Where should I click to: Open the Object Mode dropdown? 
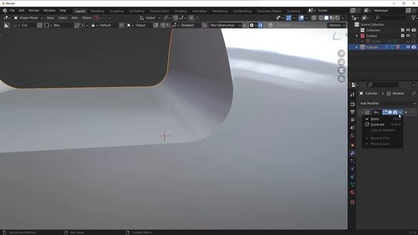point(28,18)
